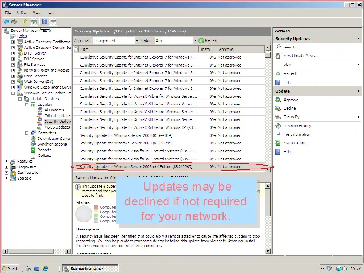Click the Decline icon in Update actions
The width and height of the screenshot is (364, 273).
278,108
